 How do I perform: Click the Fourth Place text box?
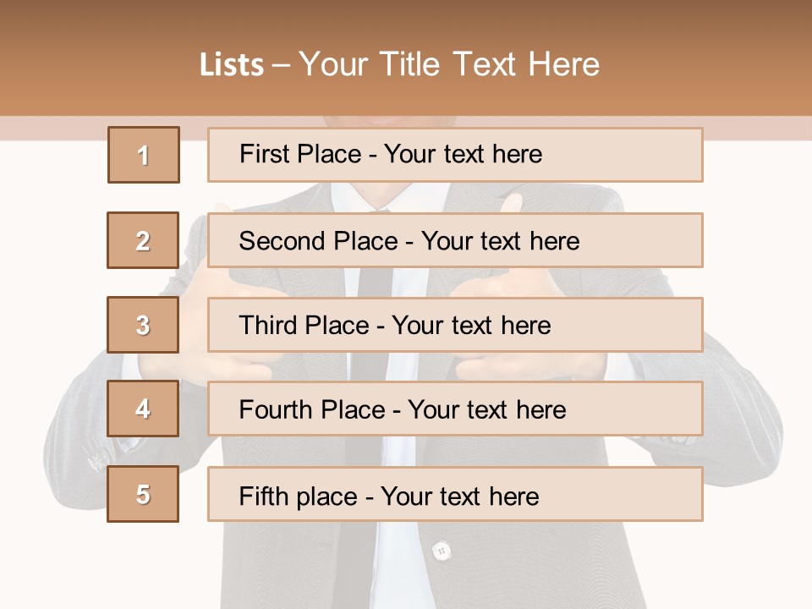[x=455, y=409]
